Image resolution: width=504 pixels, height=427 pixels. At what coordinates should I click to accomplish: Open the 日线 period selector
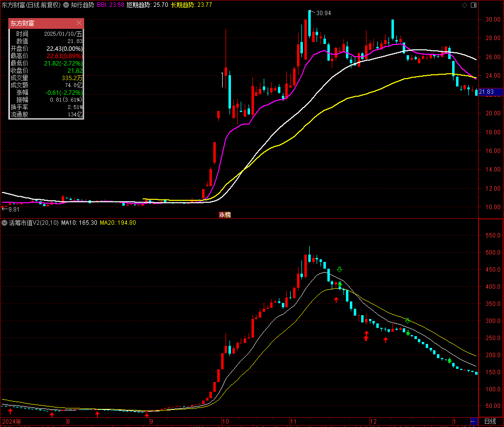coord(490,421)
